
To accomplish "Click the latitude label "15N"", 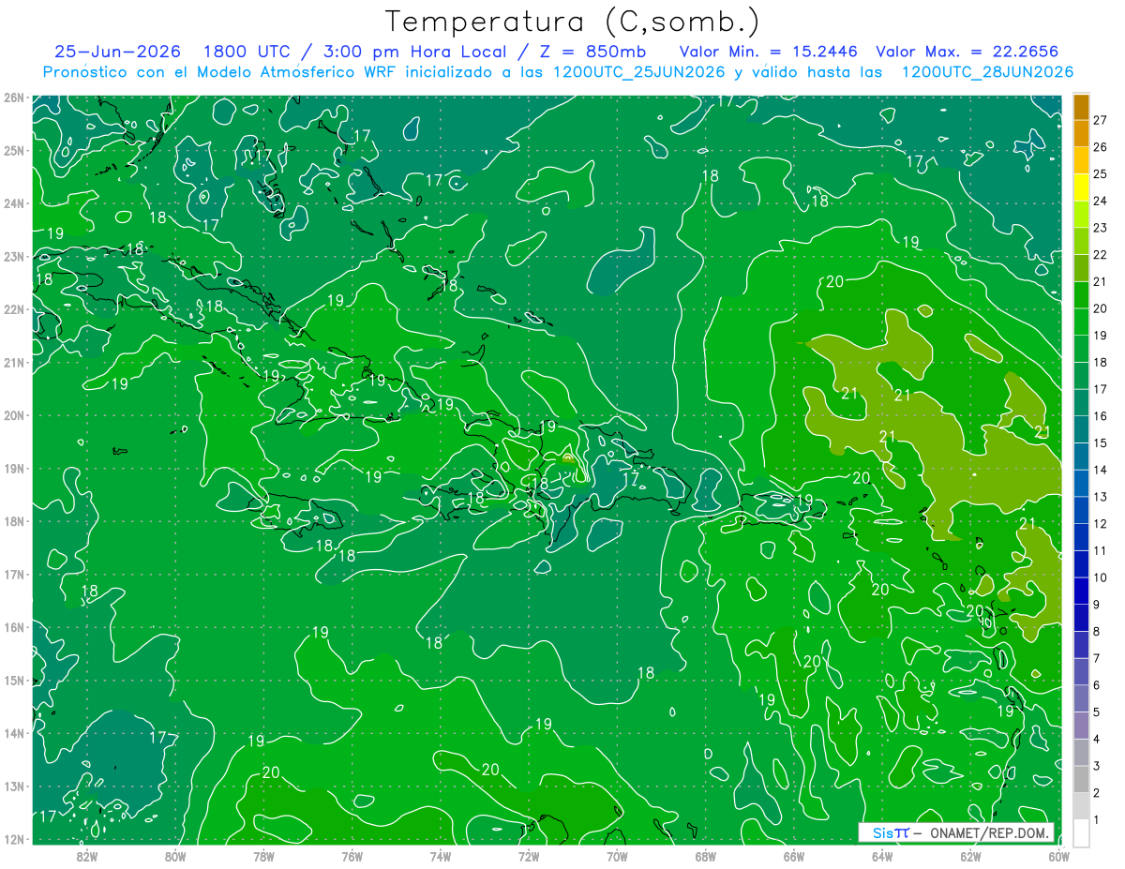I will click(x=13, y=680).
